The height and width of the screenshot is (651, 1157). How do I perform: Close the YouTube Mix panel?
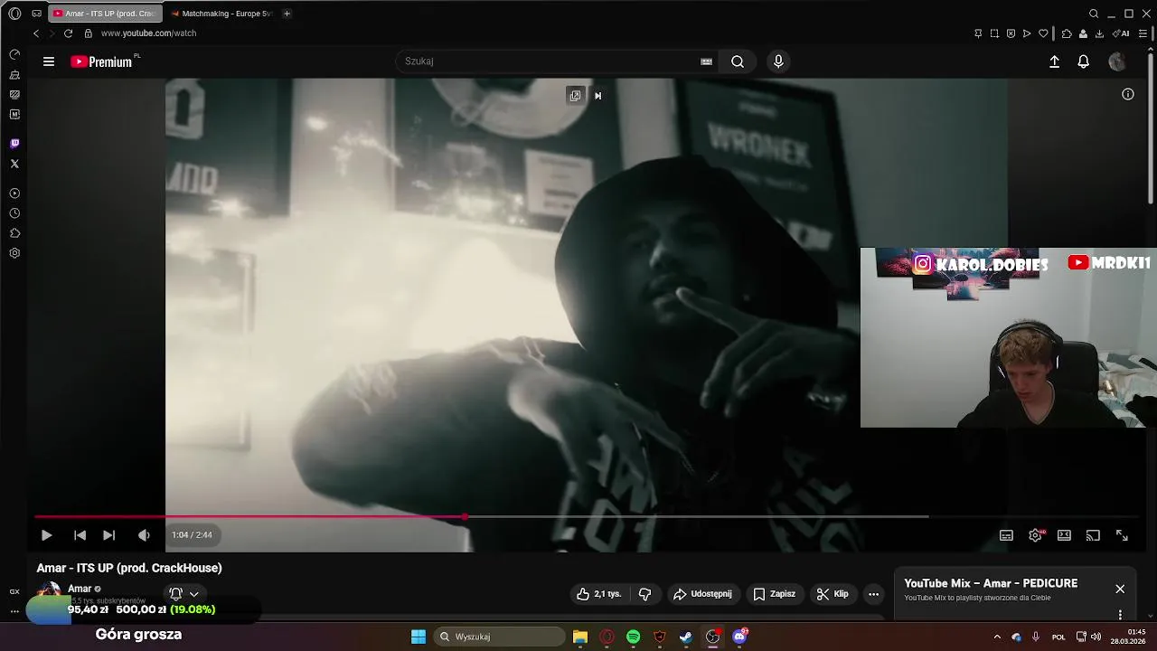coord(1120,589)
